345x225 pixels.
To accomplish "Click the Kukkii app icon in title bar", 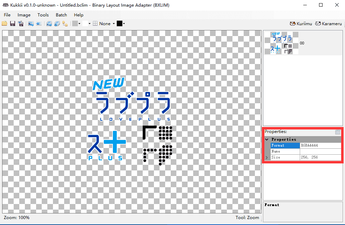I will pos(6,5).
